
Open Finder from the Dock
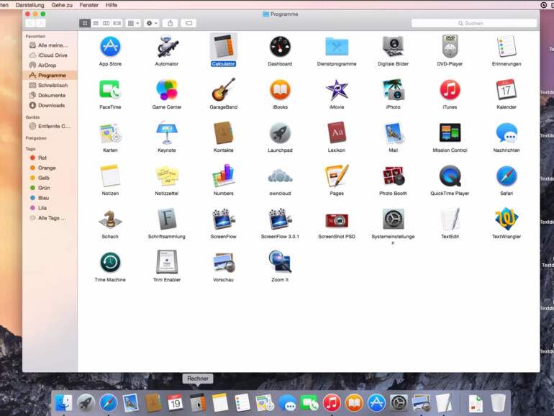click(63, 402)
